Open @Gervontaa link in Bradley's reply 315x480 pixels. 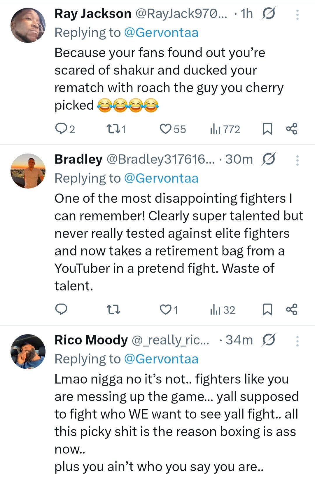click(161, 178)
